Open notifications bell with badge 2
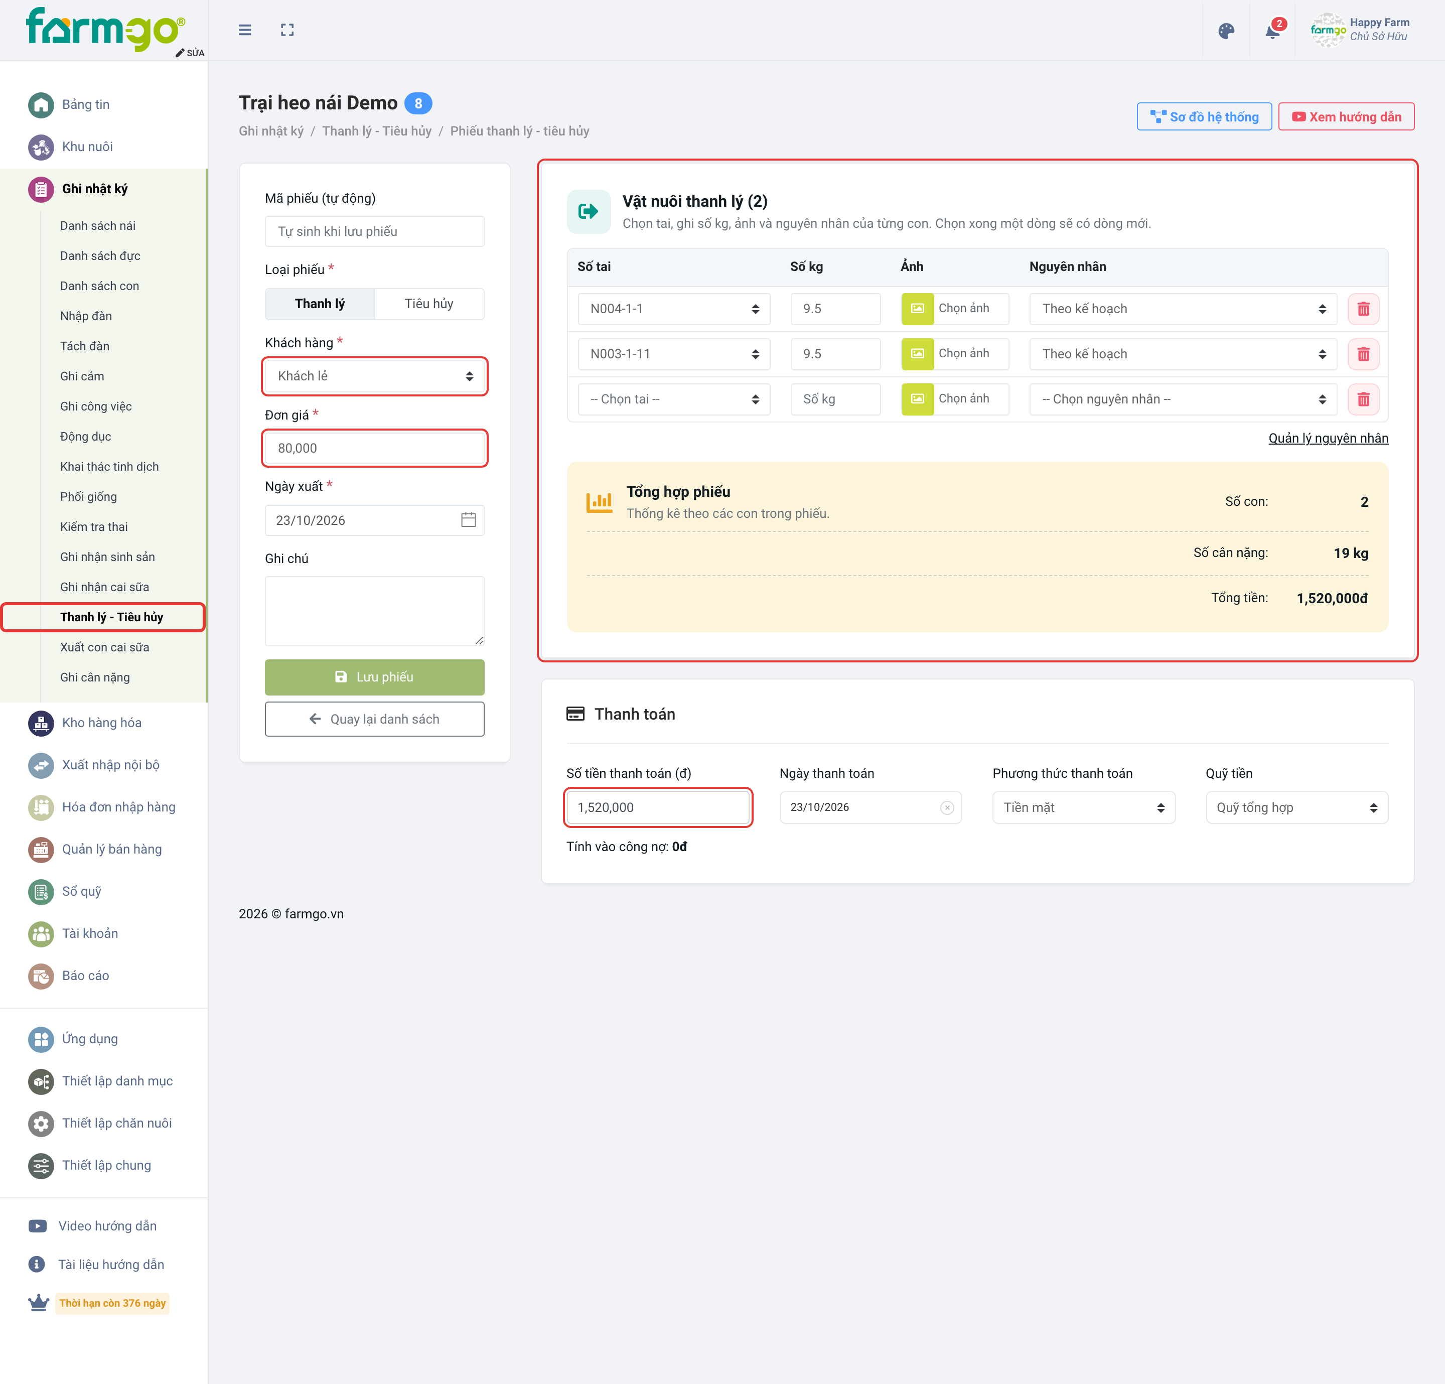Image resolution: width=1445 pixels, height=1384 pixels. point(1273,31)
